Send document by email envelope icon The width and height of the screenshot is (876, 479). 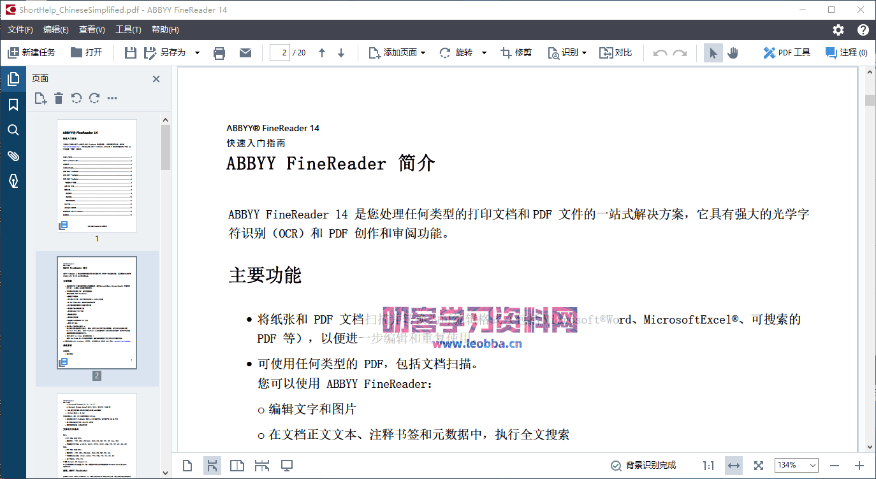pos(245,53)
